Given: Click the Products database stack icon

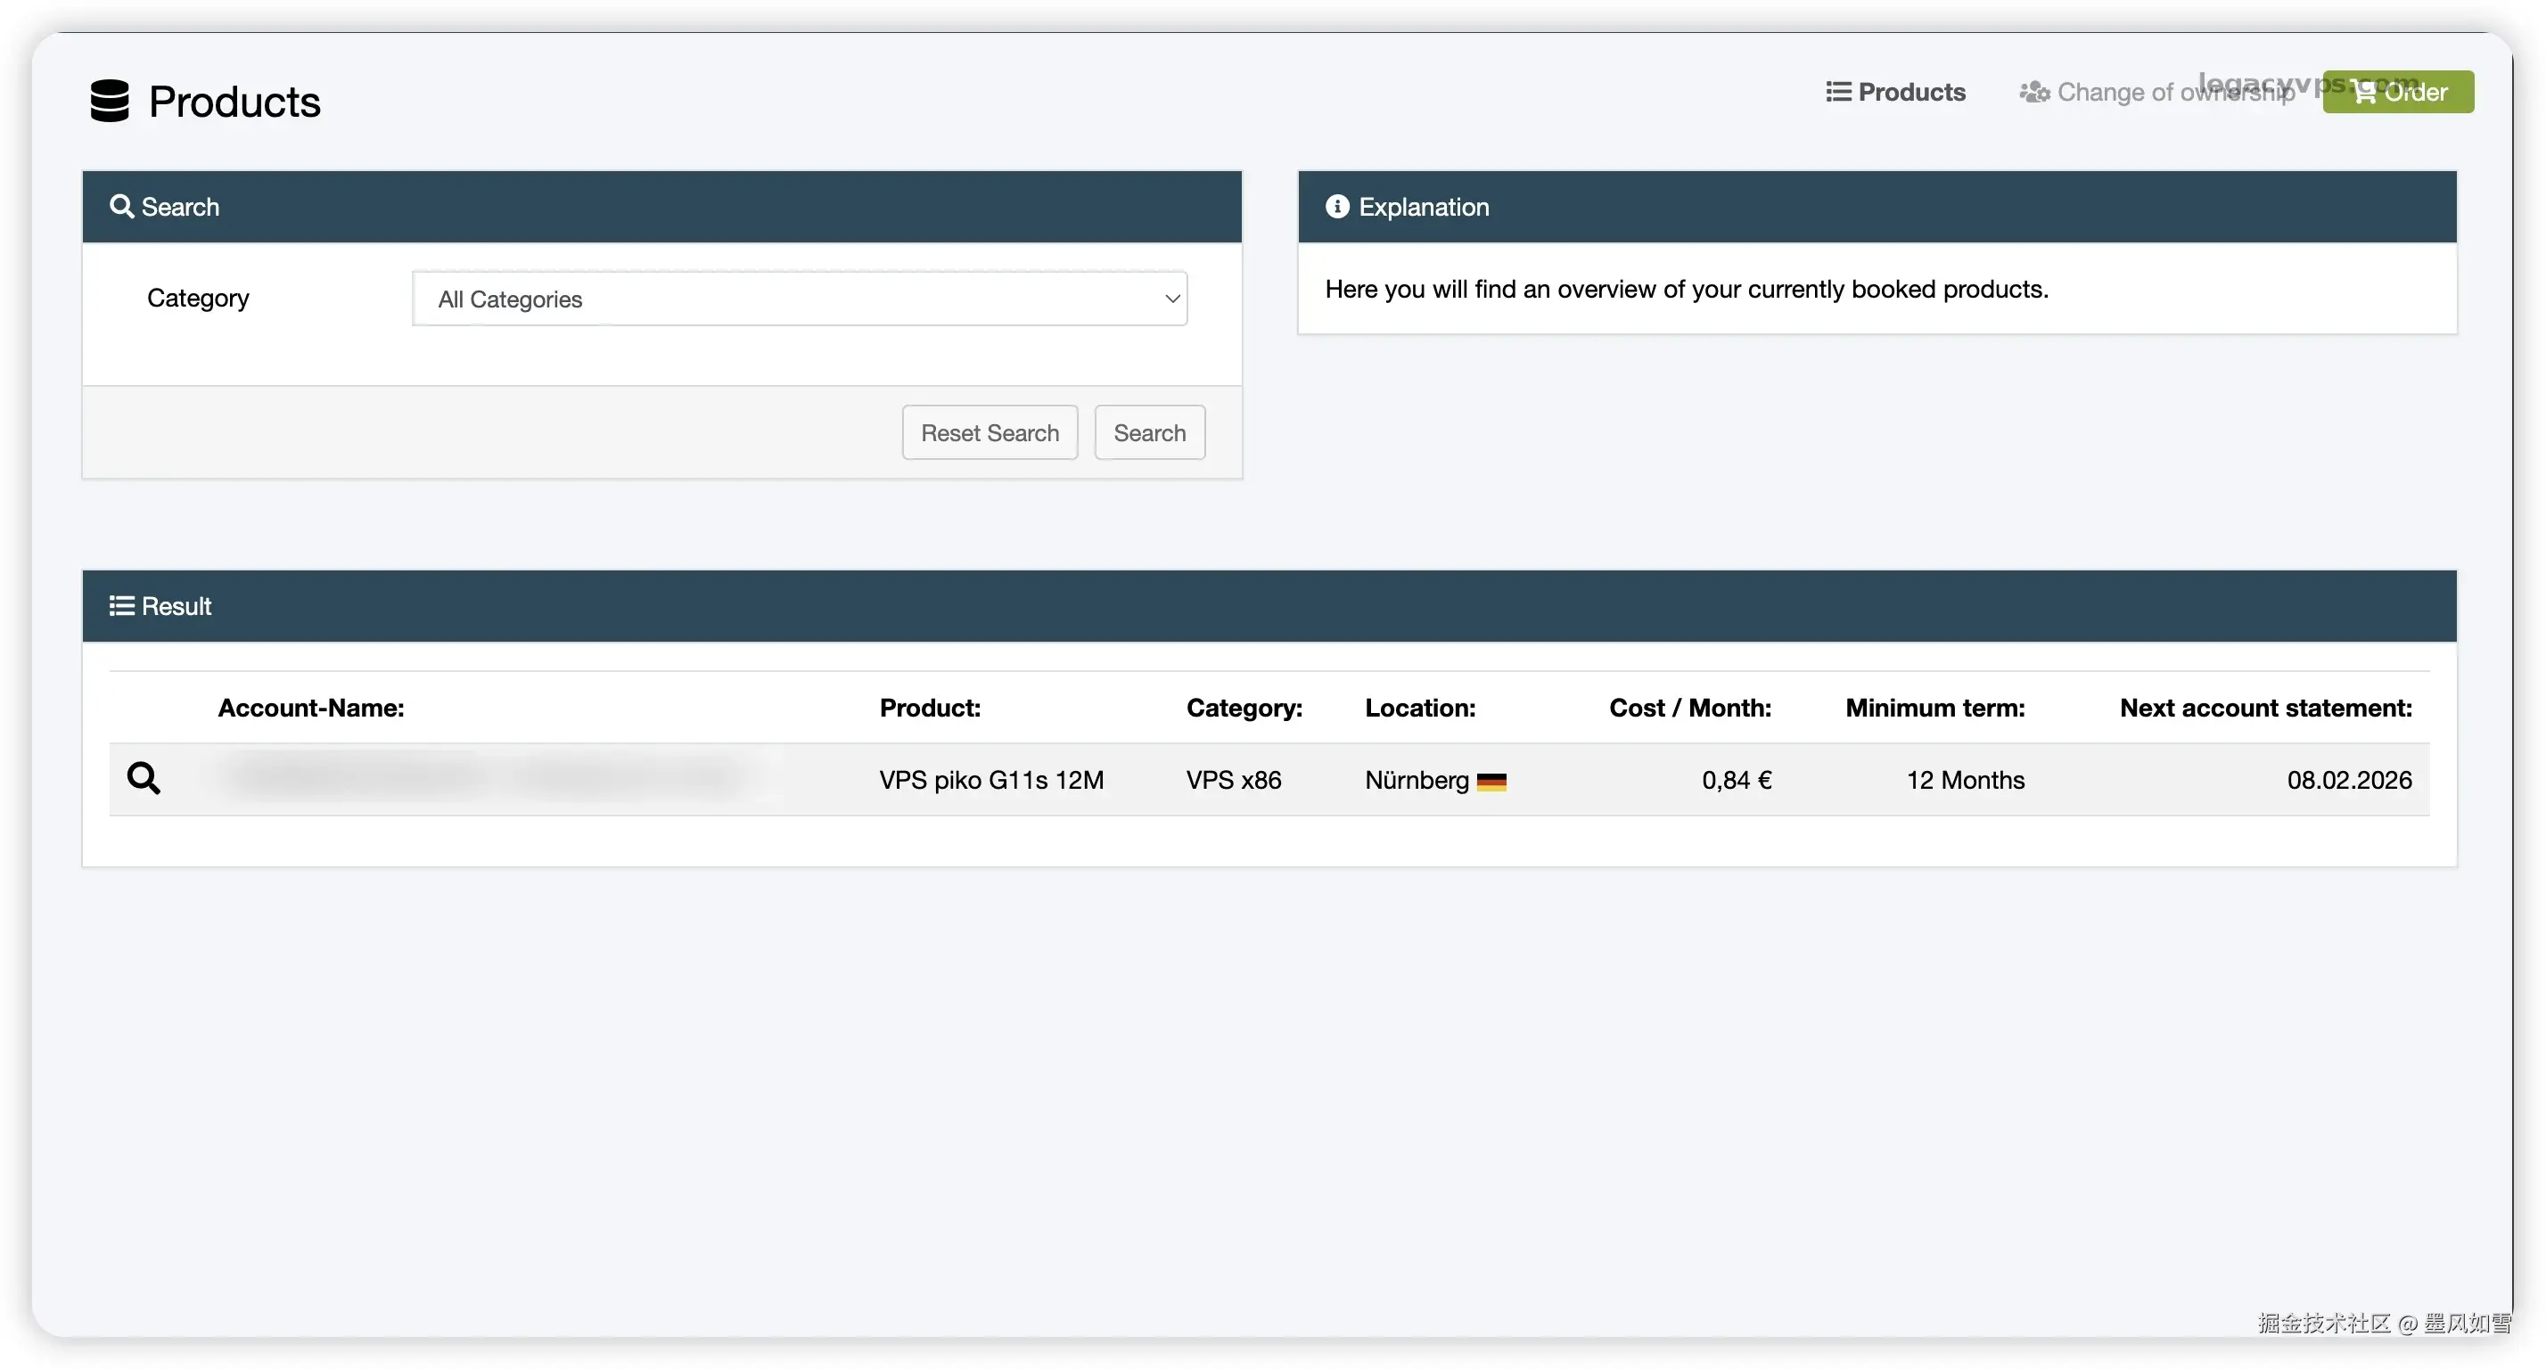Looking at the screenshot, I should tap(110, 101).
